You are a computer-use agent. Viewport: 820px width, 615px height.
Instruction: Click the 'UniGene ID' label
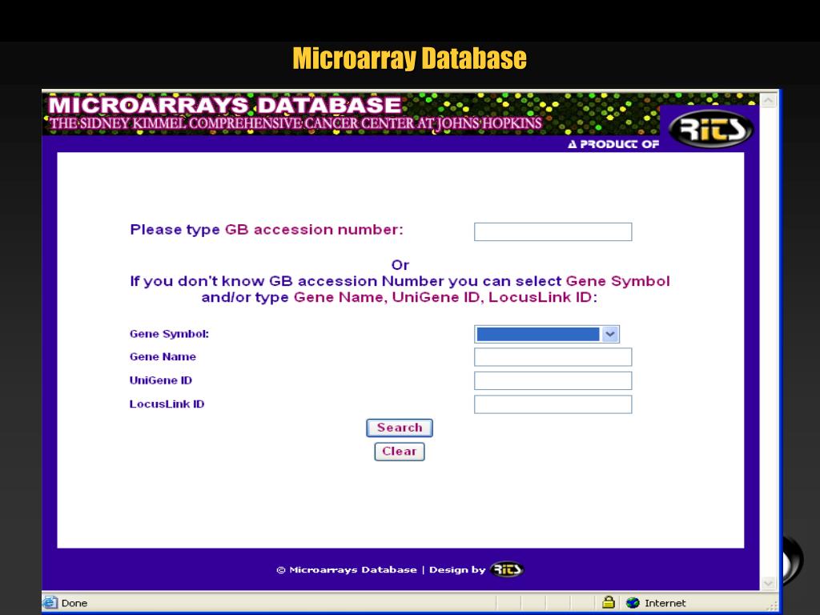pos(160,380)
